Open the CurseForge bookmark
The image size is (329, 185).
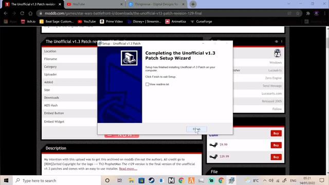pos(201,22)
